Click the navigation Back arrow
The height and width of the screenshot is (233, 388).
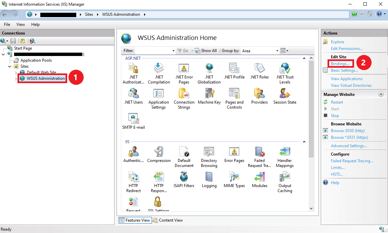(x=5, y=14)
